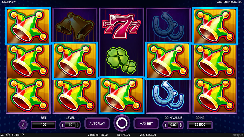Decrease the bet level with left arrow
Viewport: 244px width, 137px height.
click(x=63, y=125)
